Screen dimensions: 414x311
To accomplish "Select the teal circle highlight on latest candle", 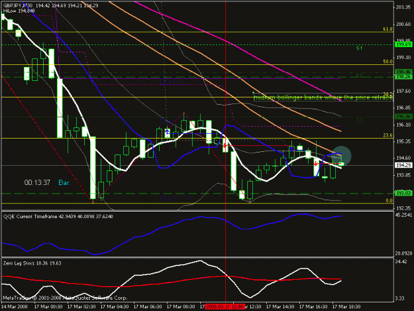I will (342, 155).
